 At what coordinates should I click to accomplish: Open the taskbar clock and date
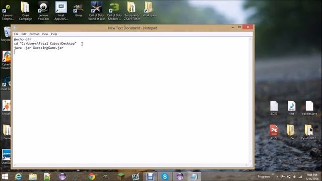pos(312,176)
